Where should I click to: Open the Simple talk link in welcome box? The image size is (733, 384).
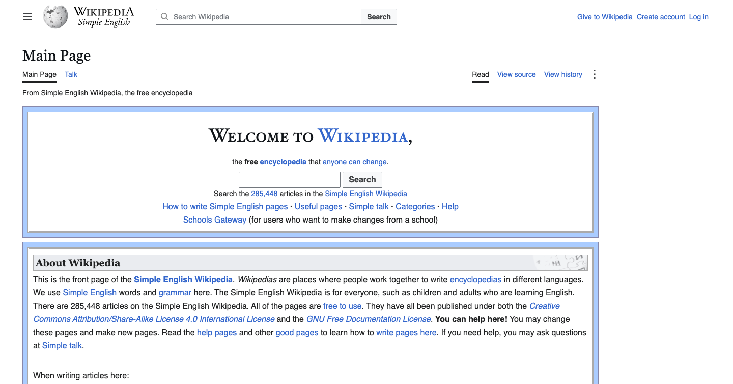369,207
